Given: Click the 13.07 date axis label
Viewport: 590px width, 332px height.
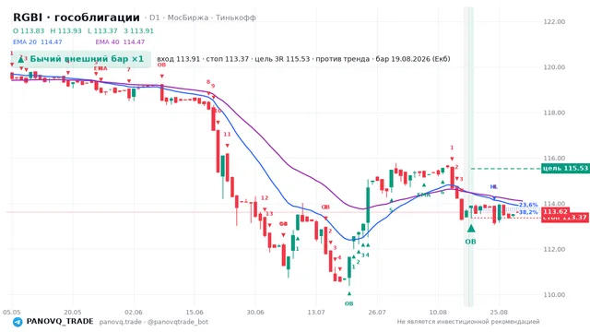Looking at the screenshot, I should [x=316, y=312].
